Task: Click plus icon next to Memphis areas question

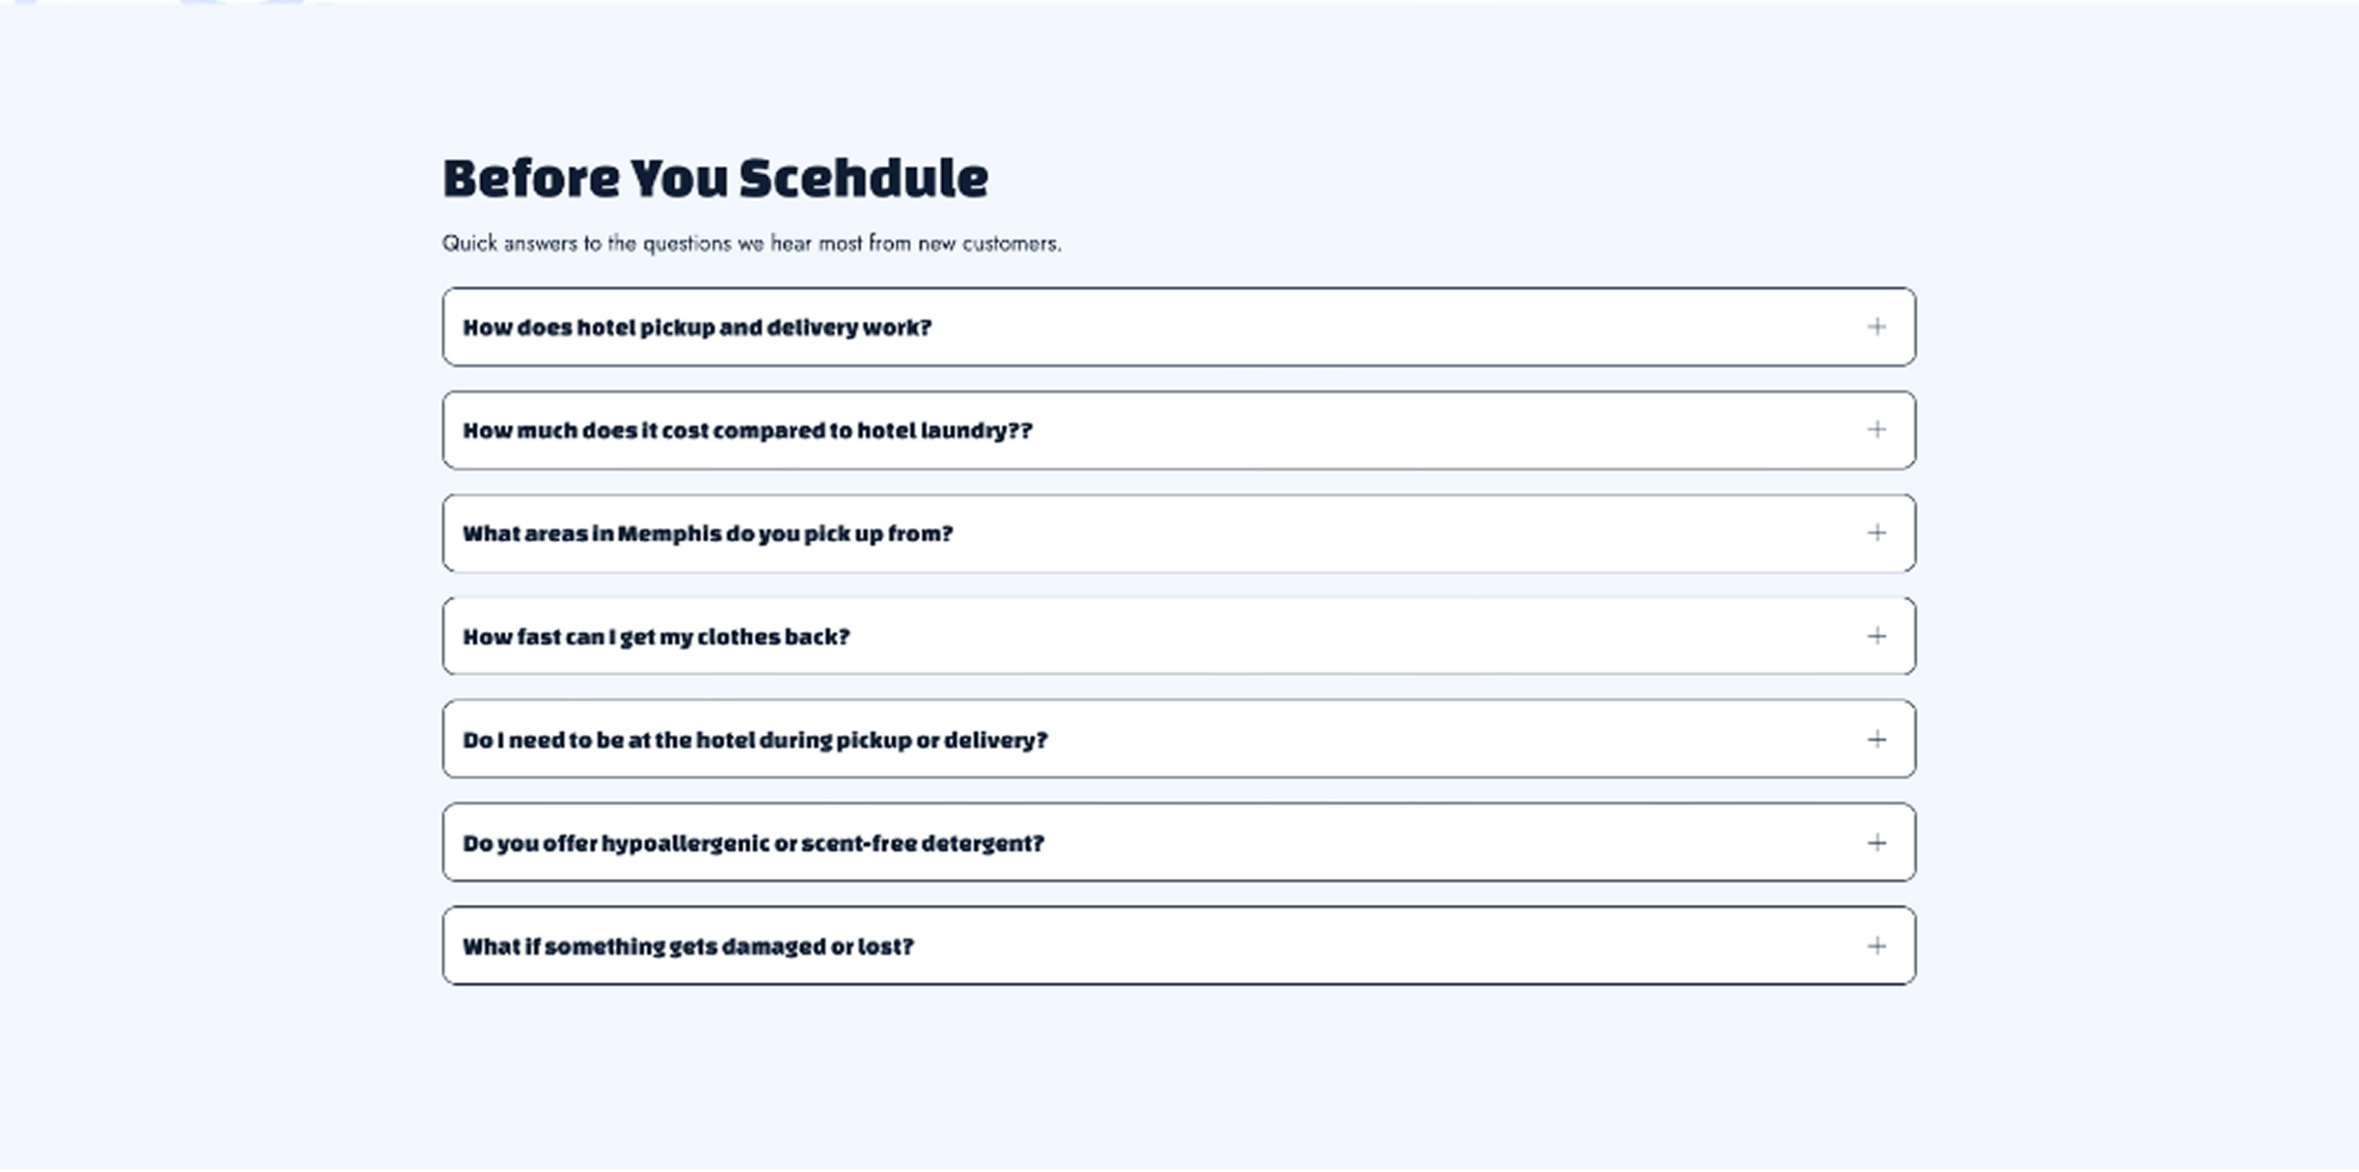Action: (1876, 533)
